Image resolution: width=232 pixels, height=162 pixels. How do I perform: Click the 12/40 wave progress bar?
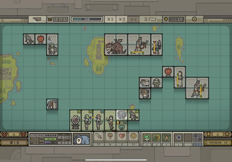(87, 19)
